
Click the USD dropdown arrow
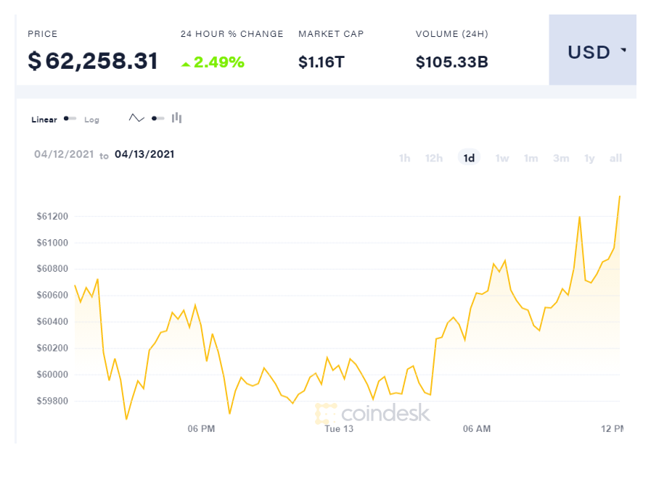click(x=623, y=51)
